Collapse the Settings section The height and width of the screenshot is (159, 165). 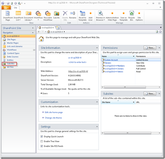[97, 127]
